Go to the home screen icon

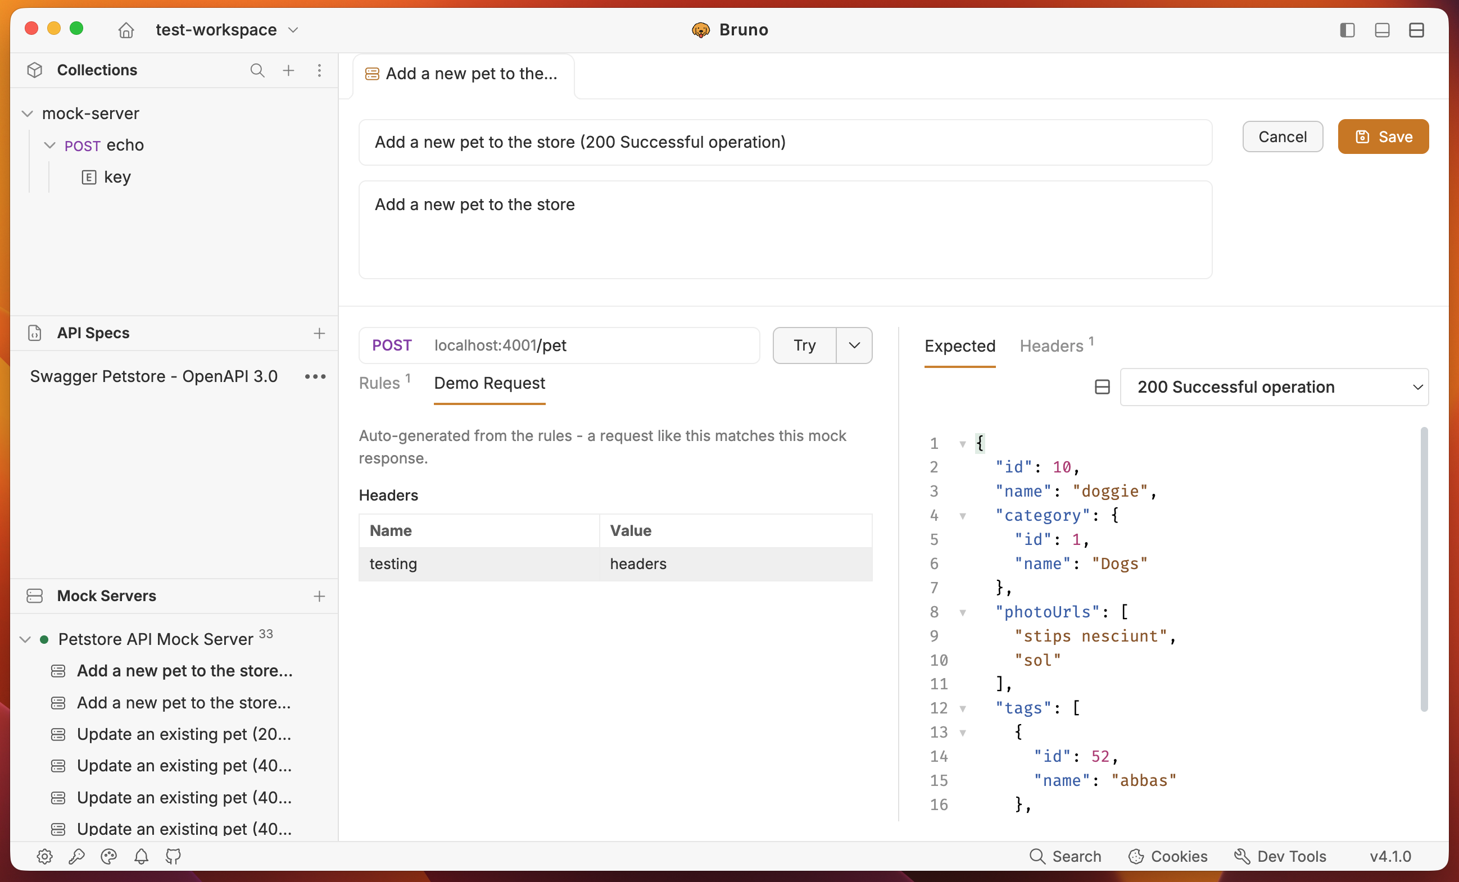(x=125, y=30)
